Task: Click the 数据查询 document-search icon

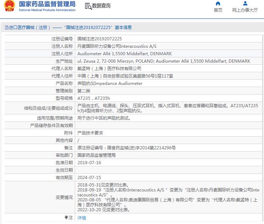Action: (88, 6)
